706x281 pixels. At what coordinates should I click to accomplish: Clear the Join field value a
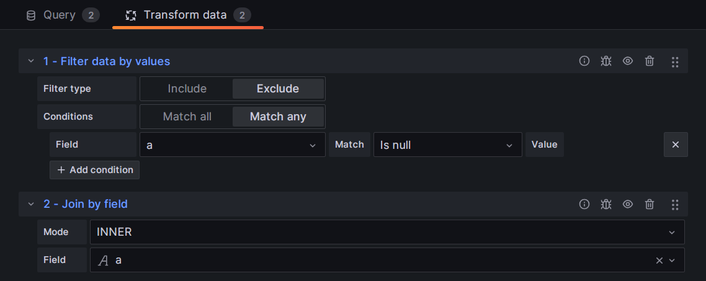659,261
